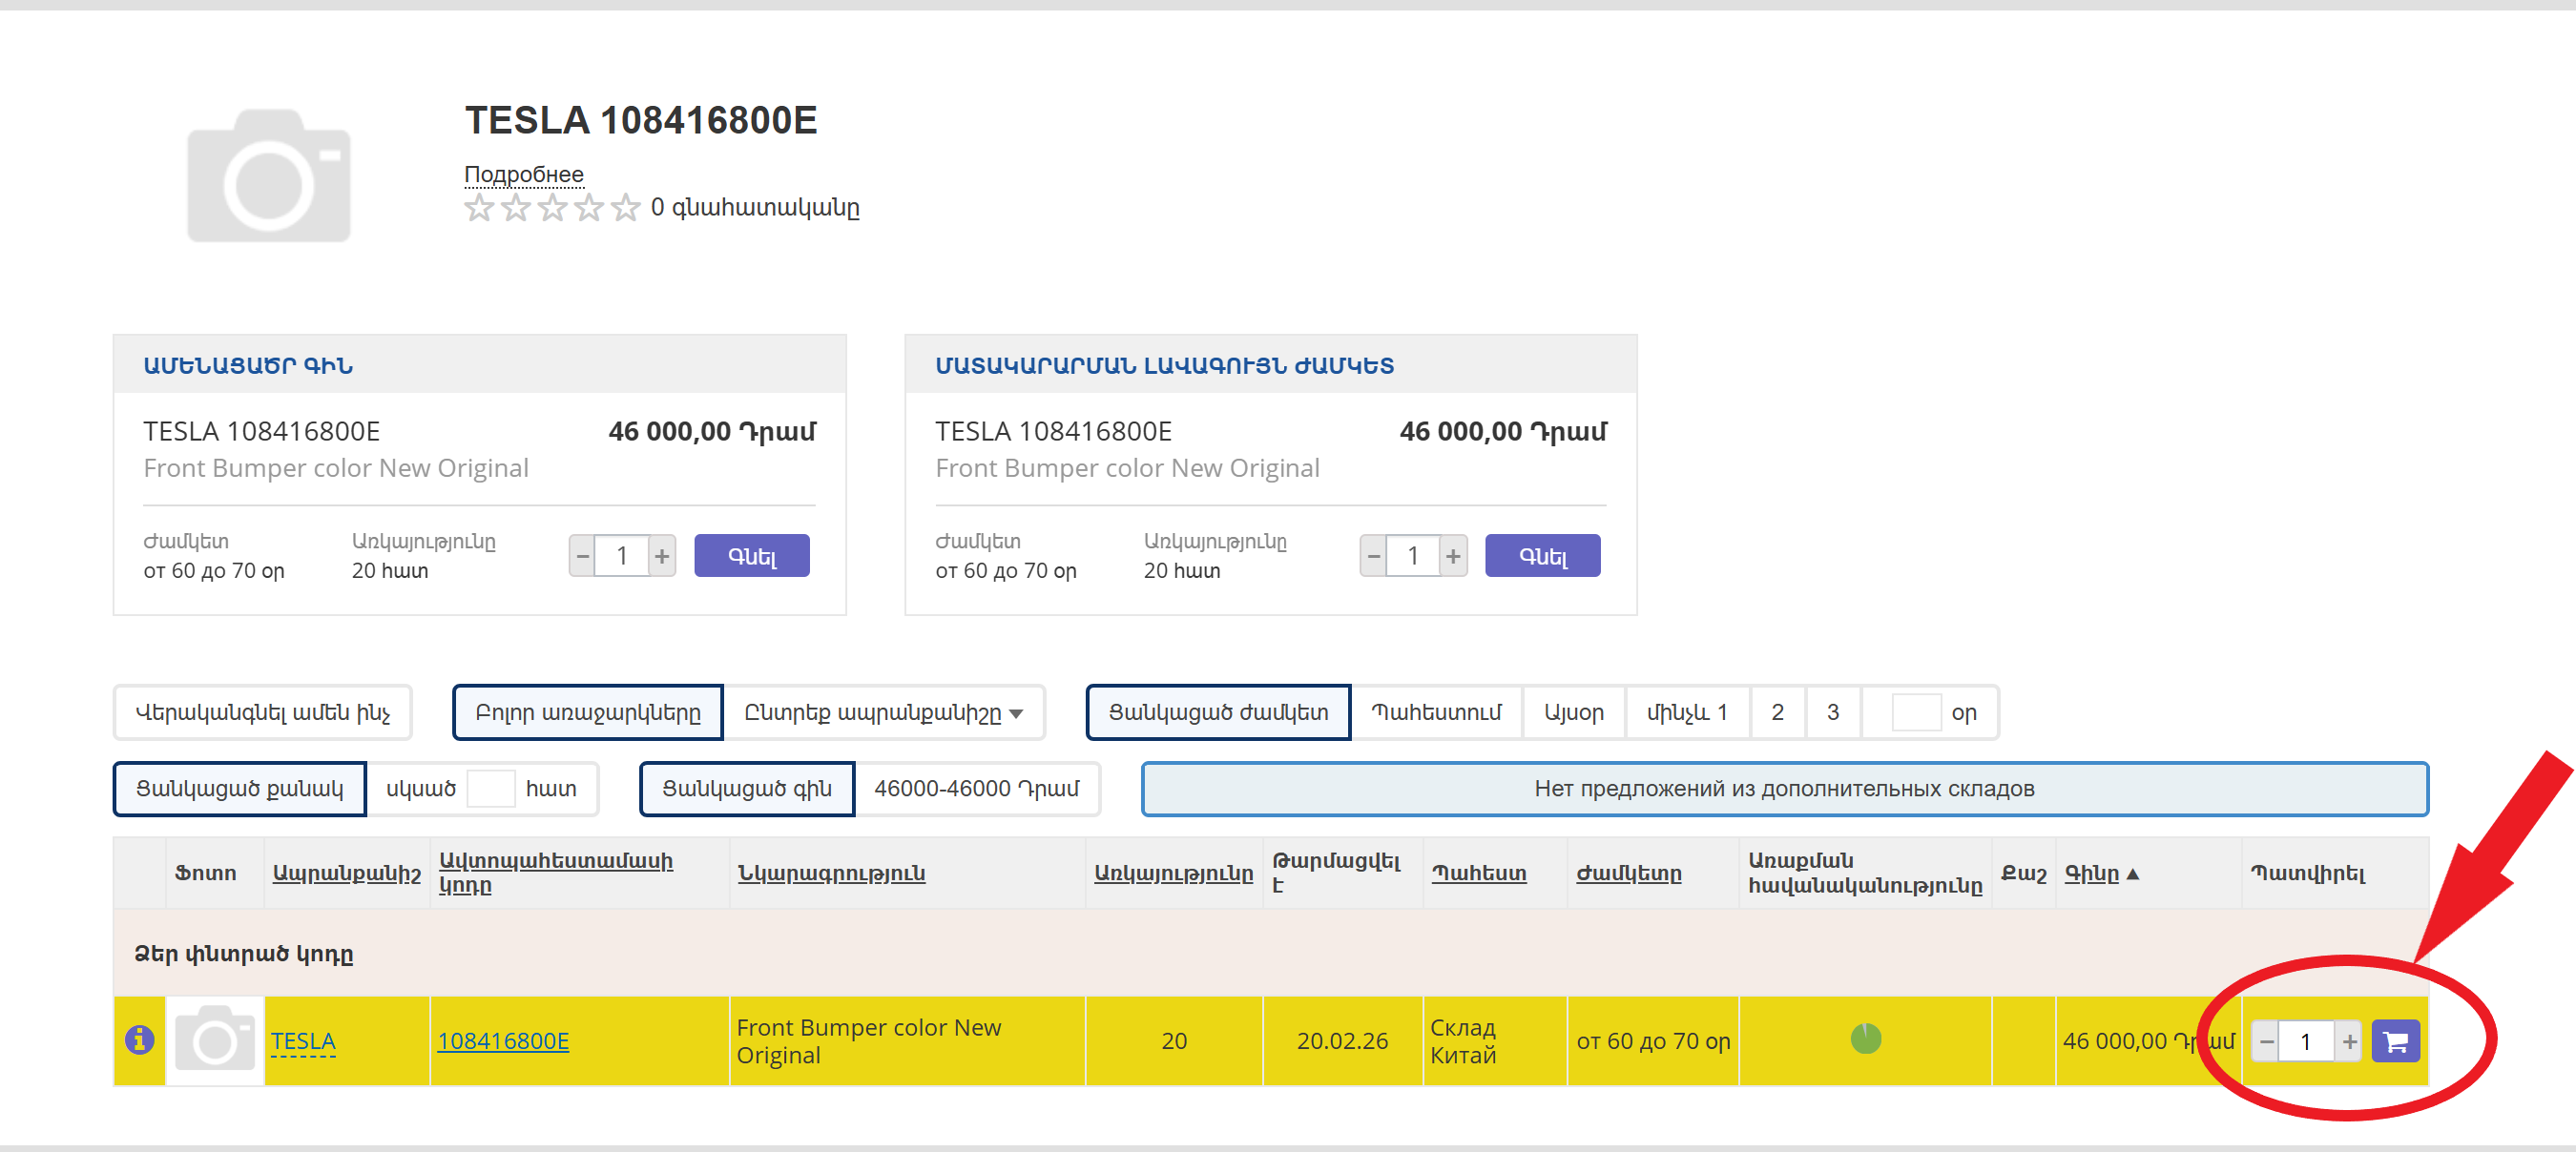Decrease quantity in the best delivery time card

pos(1373,556)
